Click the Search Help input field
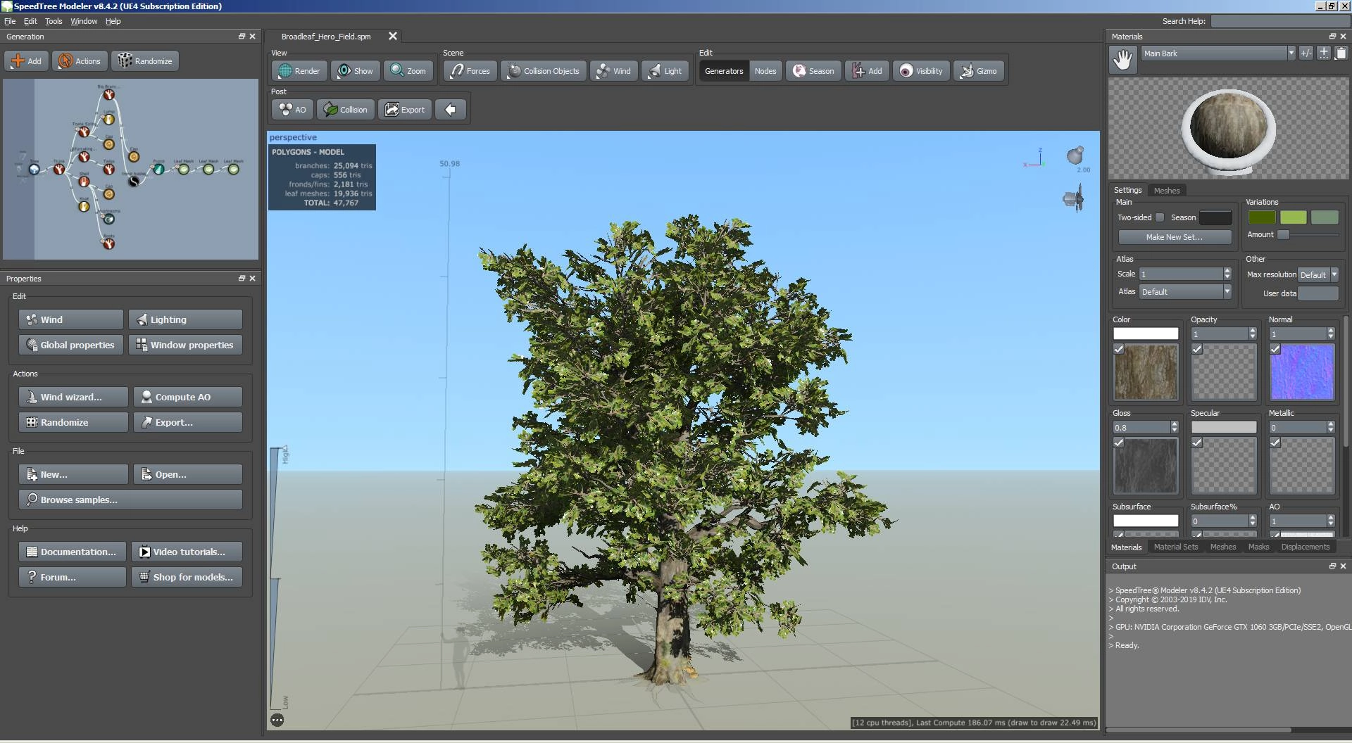1352x743 pixels. click(x=1279, y=21)
